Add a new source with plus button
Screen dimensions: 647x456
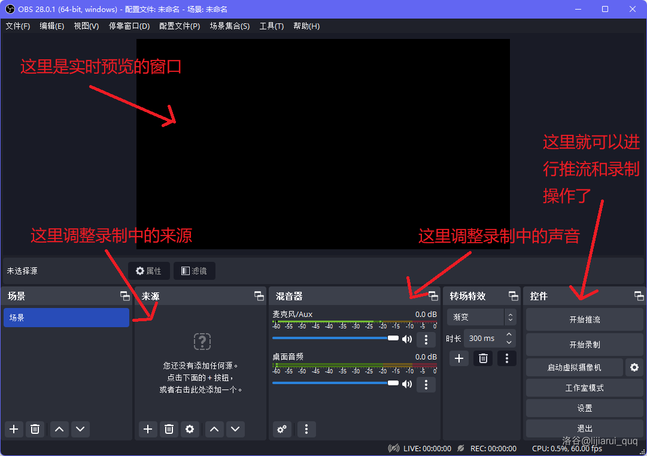148,429
